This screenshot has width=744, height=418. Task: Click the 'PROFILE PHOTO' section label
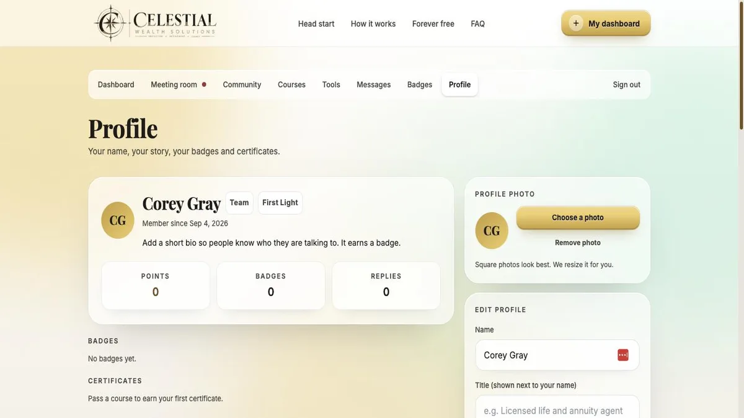click(x=505, y=194)
